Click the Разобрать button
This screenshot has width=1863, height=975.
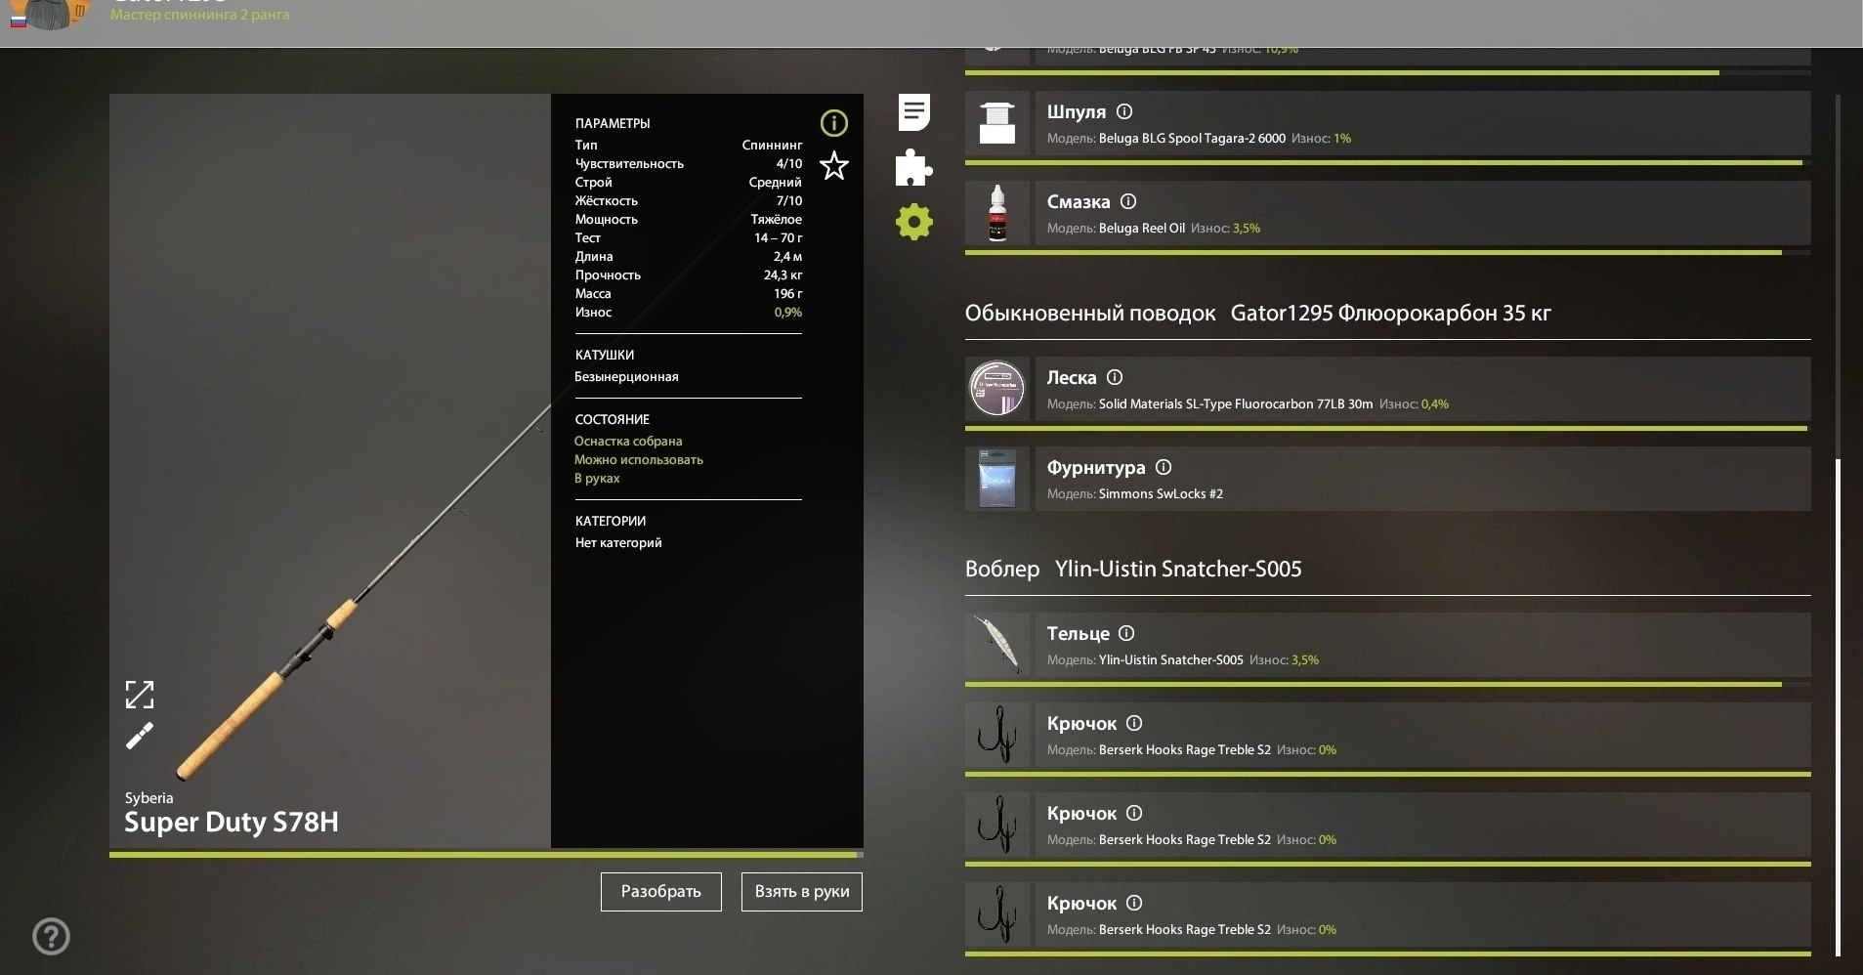point(661,892)
